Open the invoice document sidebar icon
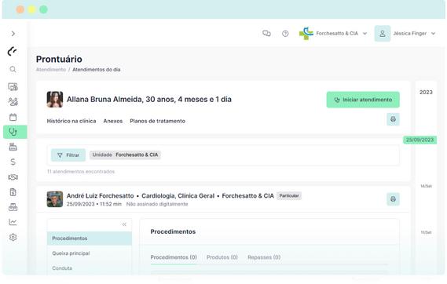Viewport: 447px width, 284px height. (x=13, y=192)
